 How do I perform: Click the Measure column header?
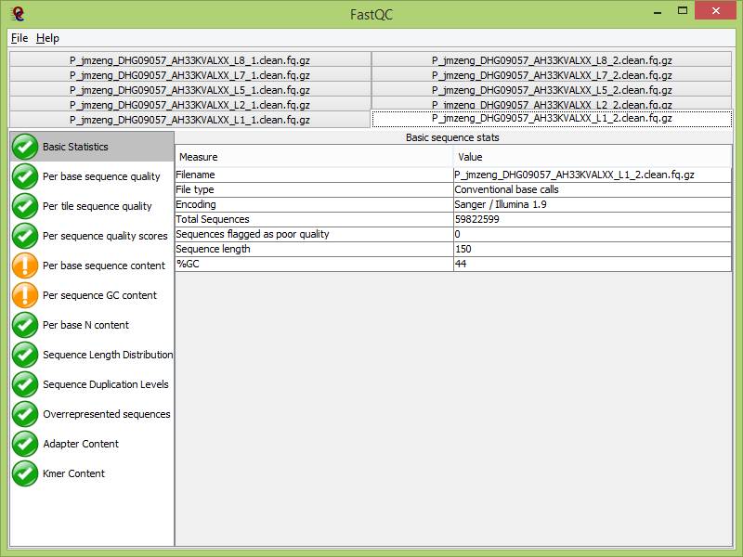[314, 157]
